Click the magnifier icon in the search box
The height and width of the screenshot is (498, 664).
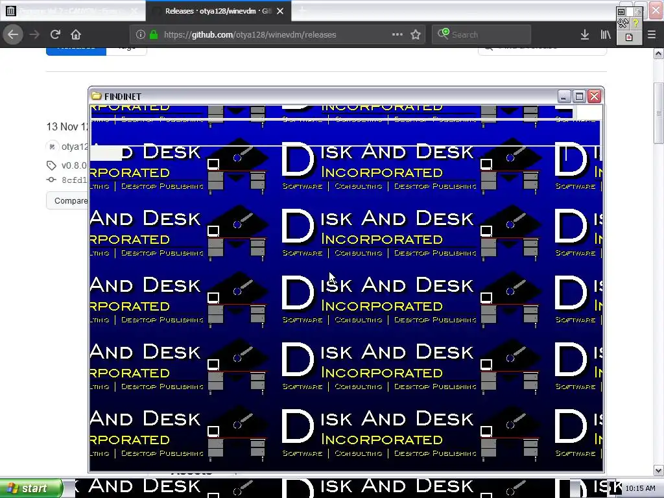coord(442,34)
